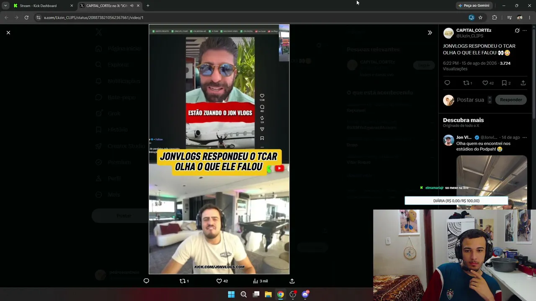The width and height of the screenshot is (536, 301).
Task: Click the Peça ao Gemini button
Action: click(x=474, y=6)
